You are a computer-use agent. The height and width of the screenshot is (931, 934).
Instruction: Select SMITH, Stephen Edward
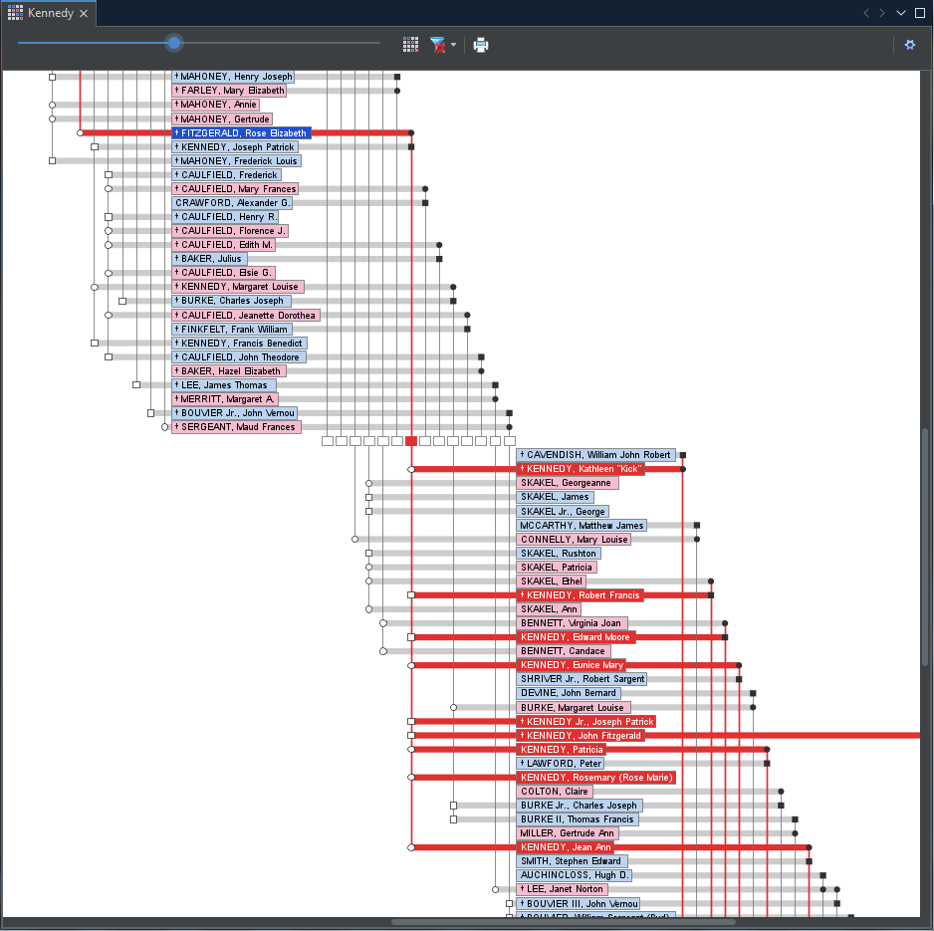click(572, 861)
